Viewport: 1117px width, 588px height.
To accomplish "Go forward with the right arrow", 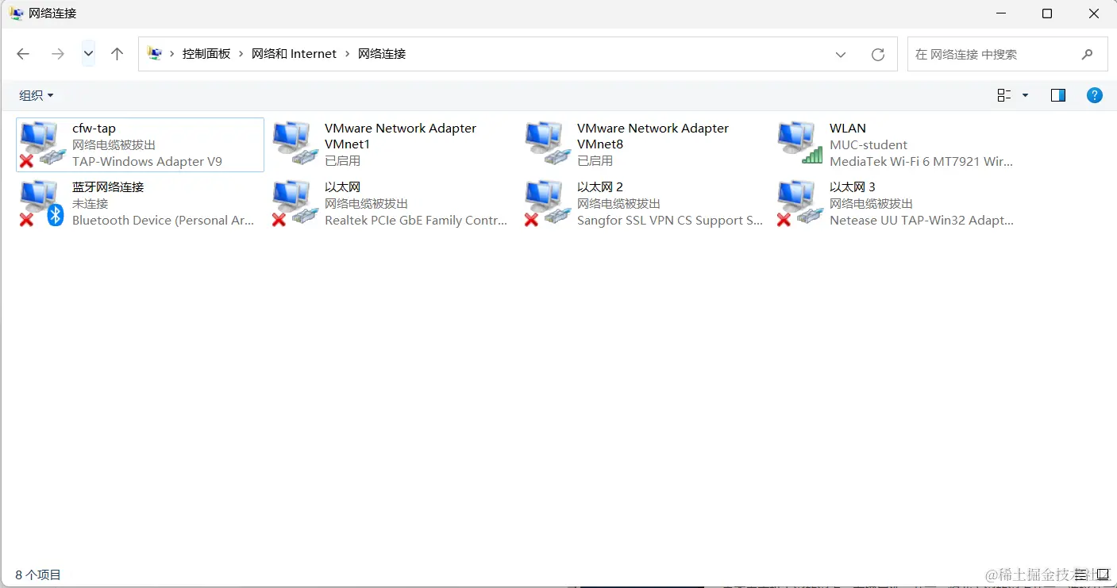I will click(57, 54).
